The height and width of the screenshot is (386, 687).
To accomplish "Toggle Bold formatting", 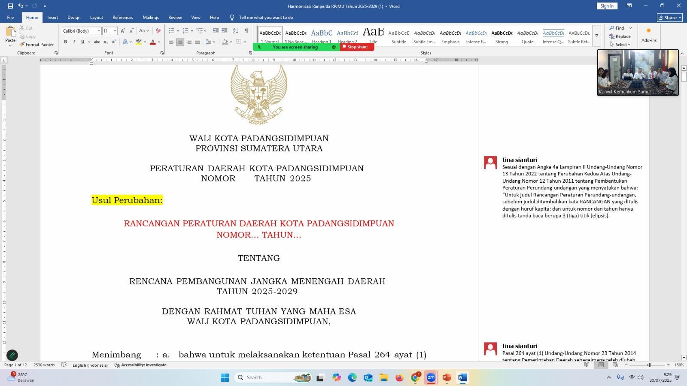I will pyautogui.click(x=66, y=42).
